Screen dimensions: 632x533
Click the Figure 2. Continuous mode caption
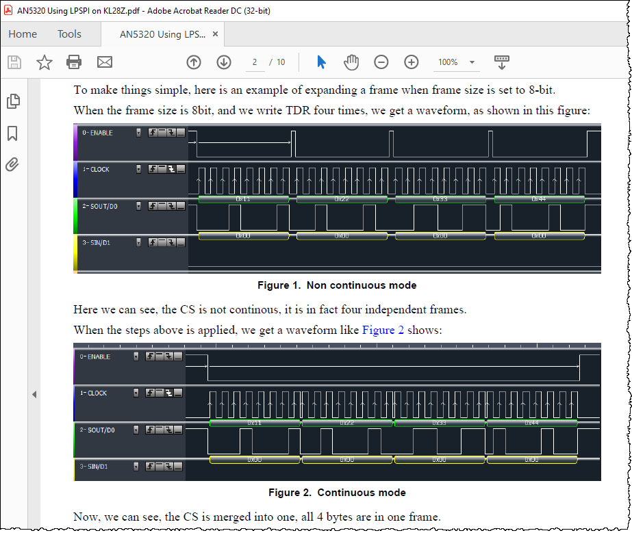point(337,493)
